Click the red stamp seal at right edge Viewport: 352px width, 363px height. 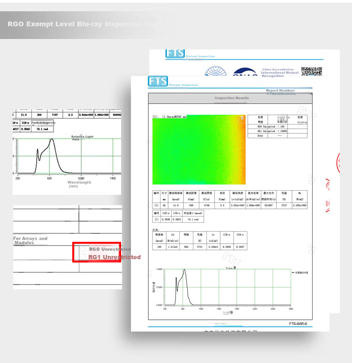(x=338, y=163)
